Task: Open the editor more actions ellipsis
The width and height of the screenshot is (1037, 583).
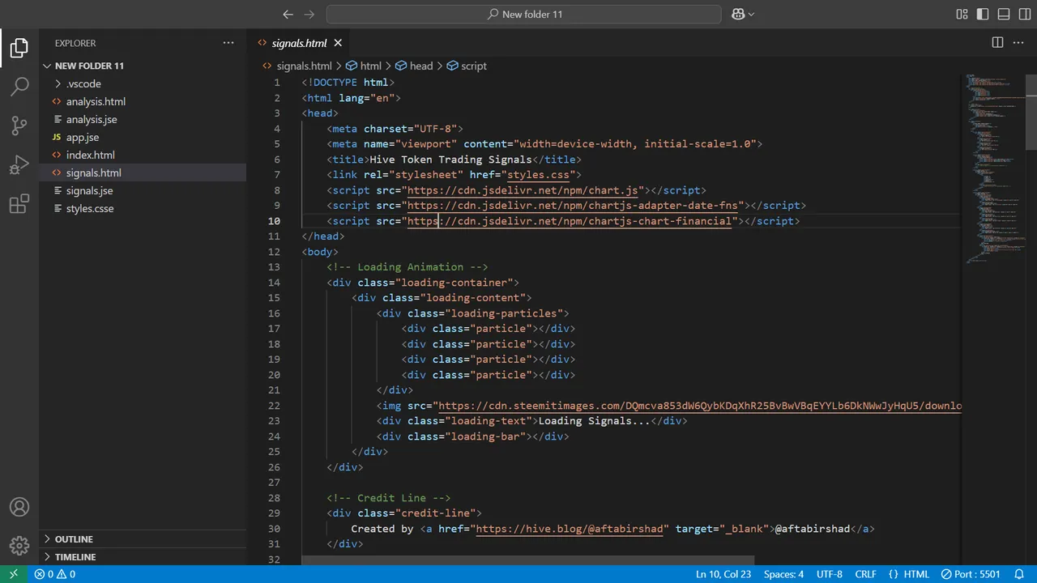Action: click(1020, 43)
